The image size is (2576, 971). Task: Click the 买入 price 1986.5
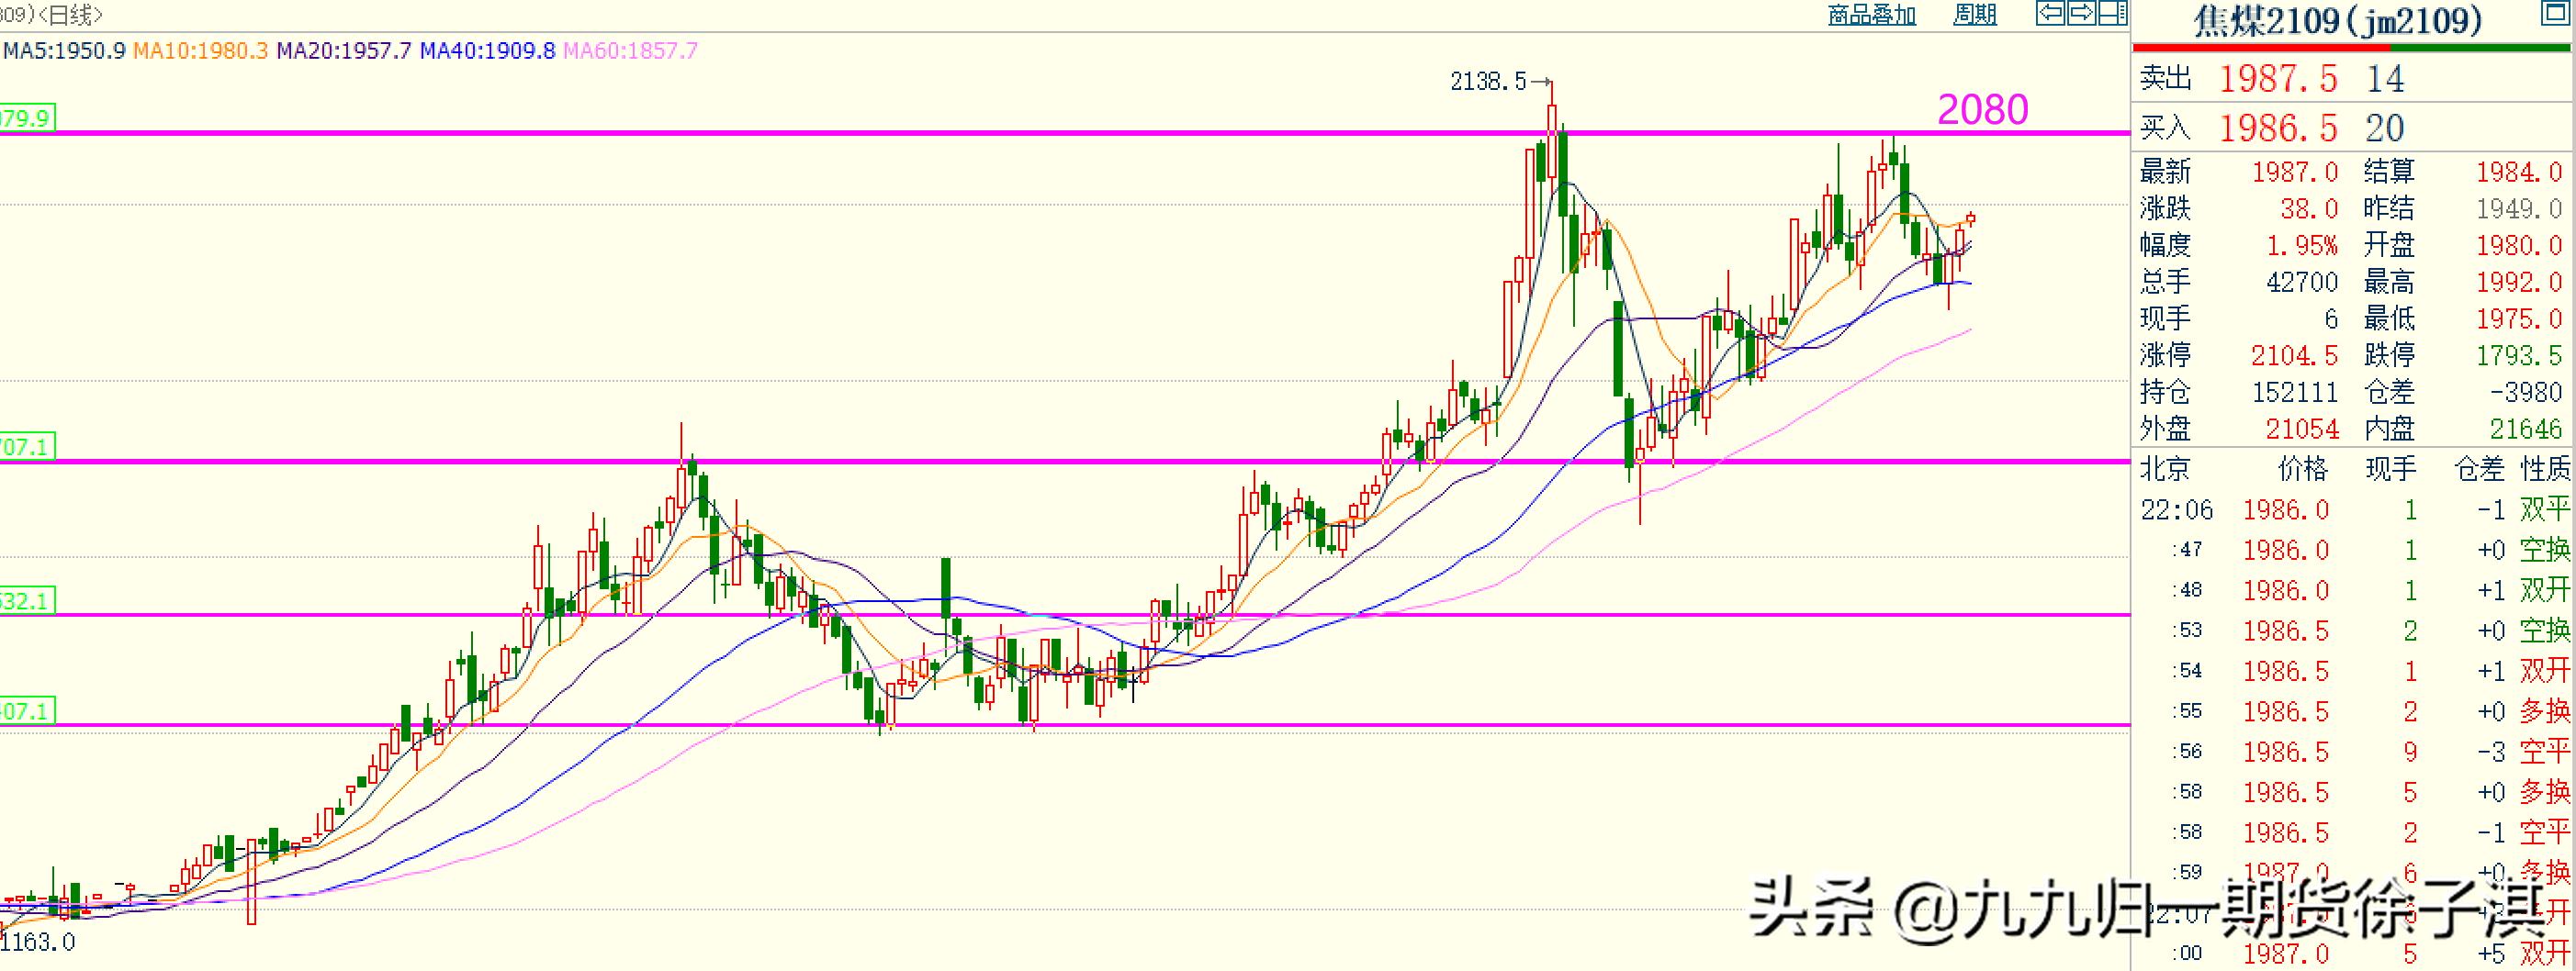pos(2278,128)
